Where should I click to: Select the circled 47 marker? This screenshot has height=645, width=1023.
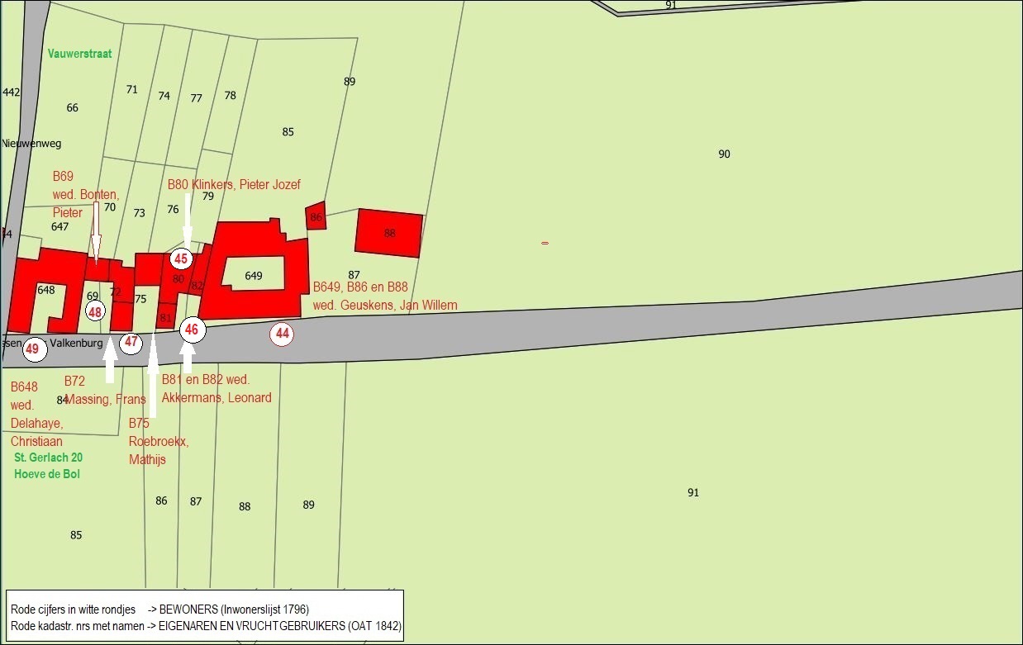tap(131, 342)
